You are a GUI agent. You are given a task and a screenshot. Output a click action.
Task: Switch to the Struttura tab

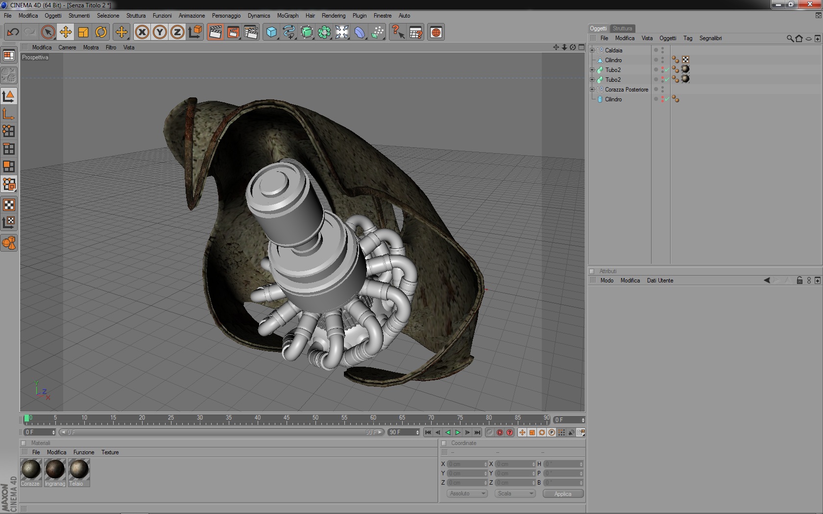pyautogui.click(x=622, y=28)
